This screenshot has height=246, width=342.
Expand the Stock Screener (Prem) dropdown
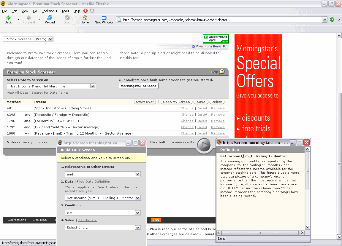coord(50,39)
